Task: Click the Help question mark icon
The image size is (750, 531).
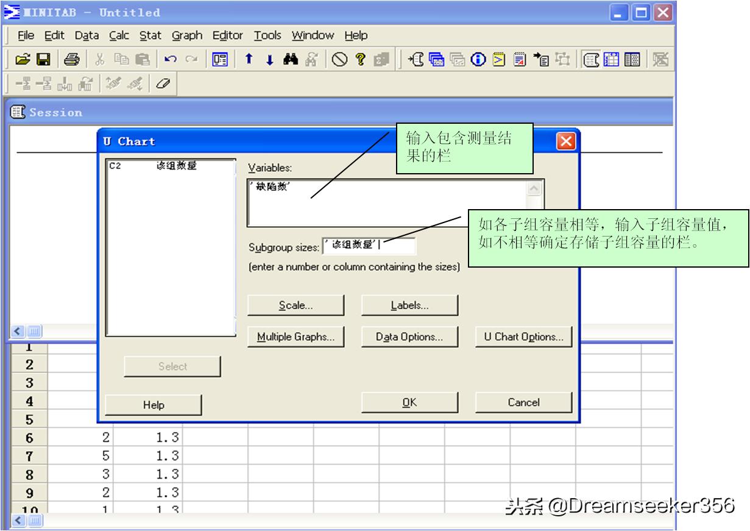Action: point(361,60)
